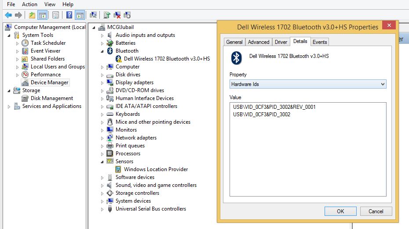Open the View menu
Image resolution: width=409 pixels, height=229 pixels.
point(50,4)
